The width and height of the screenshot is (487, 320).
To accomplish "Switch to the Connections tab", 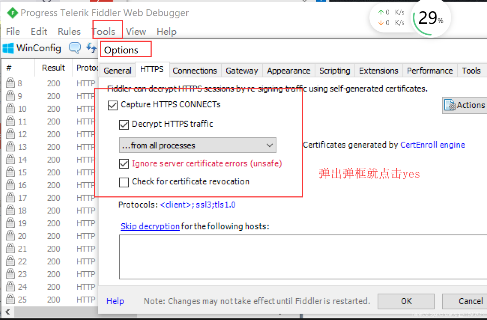I will (x=195, y=71).
